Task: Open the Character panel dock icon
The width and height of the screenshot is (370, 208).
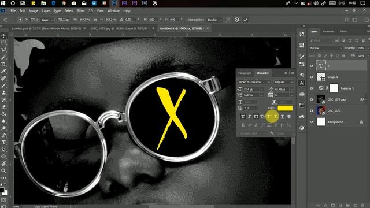Action: click(302, 83)
